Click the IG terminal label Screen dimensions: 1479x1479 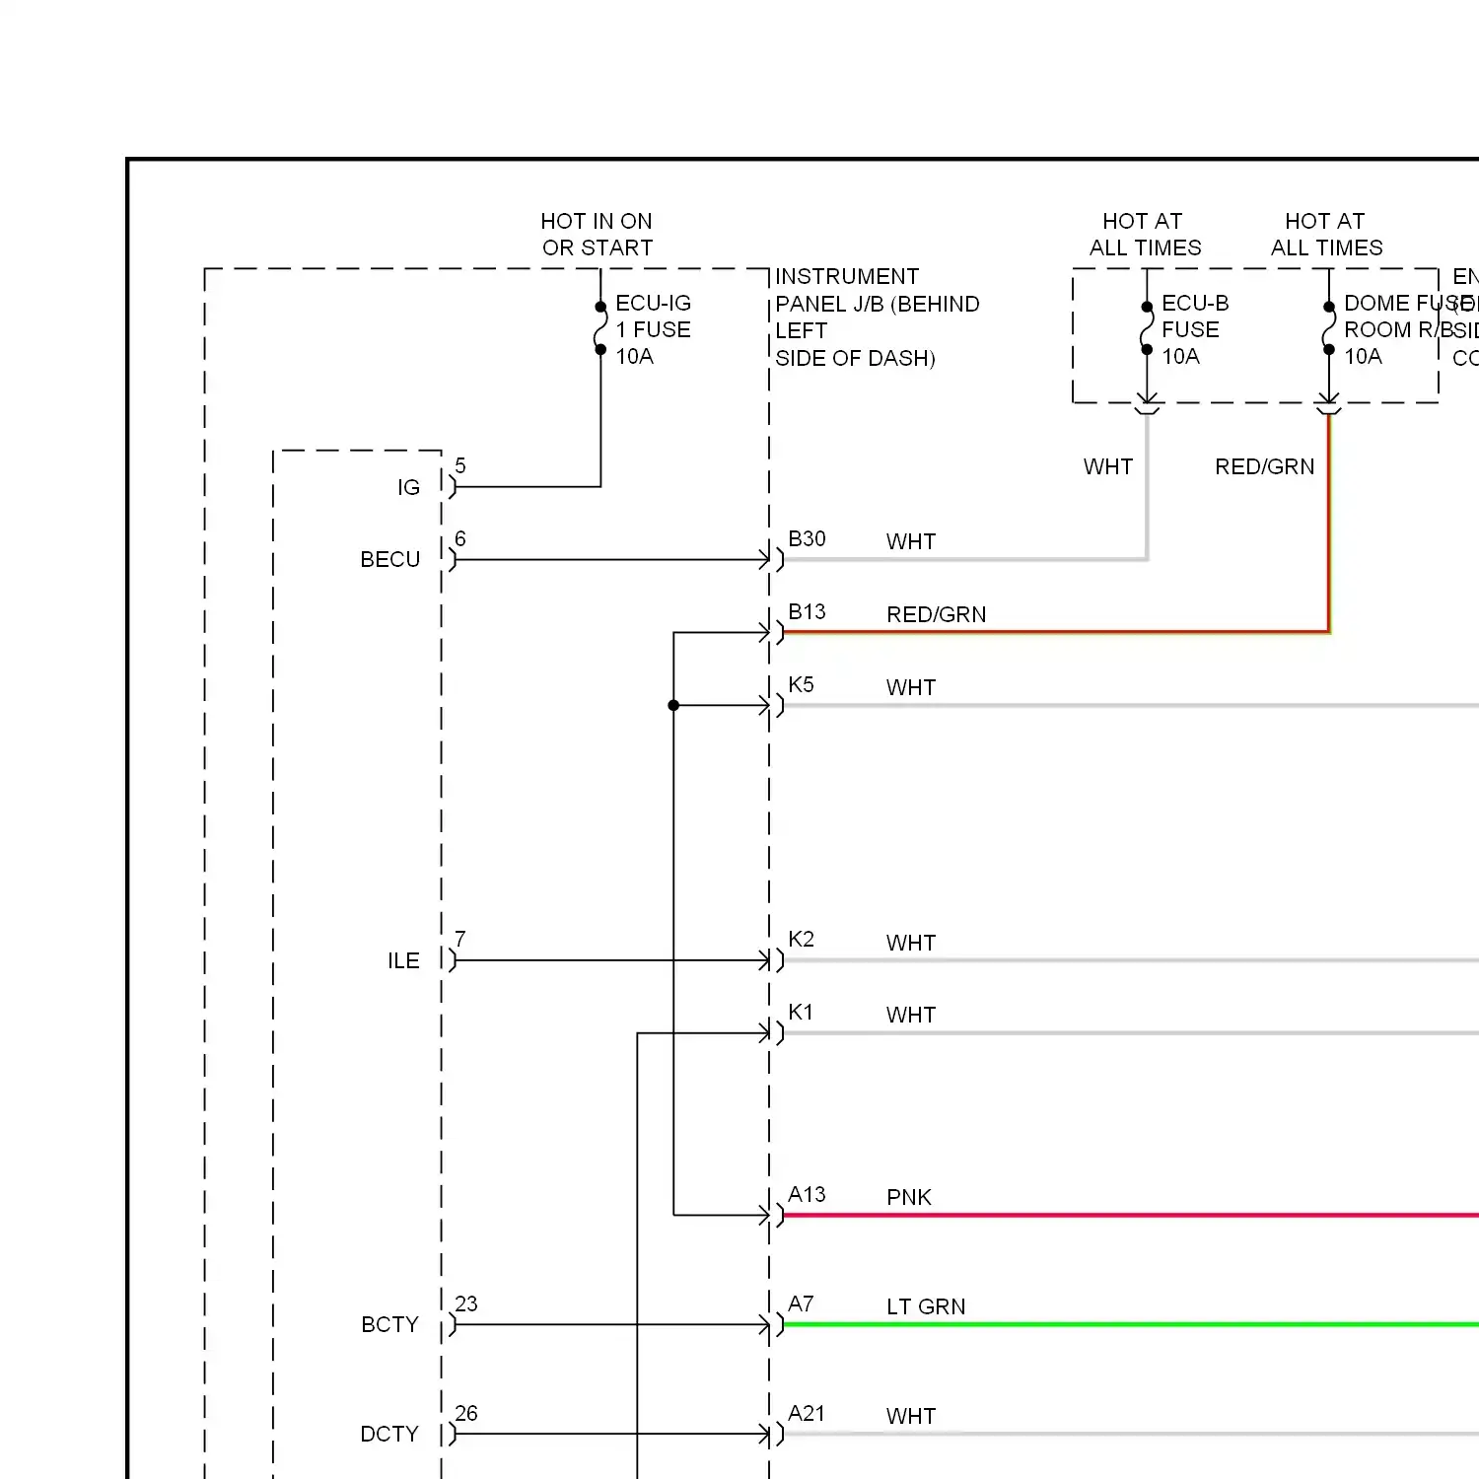408,487
